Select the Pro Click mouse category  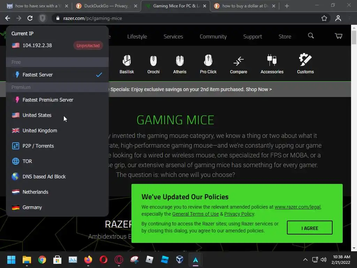208,64
